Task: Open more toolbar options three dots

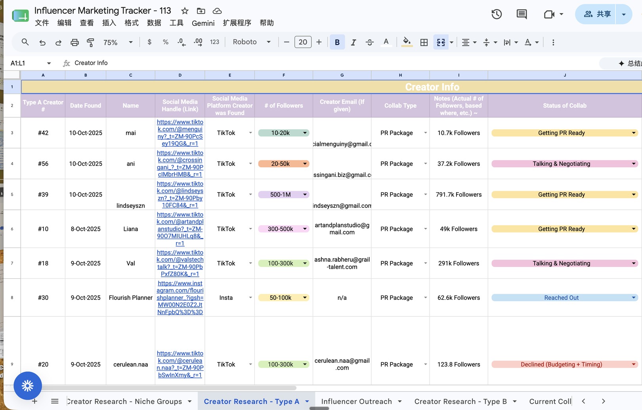Action: pos(553,42)
